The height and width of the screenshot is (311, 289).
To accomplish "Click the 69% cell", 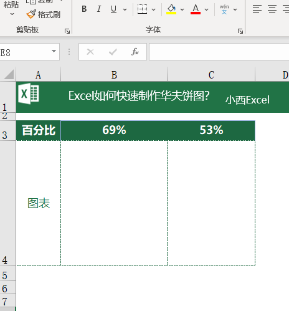I will tap(114, 130).
